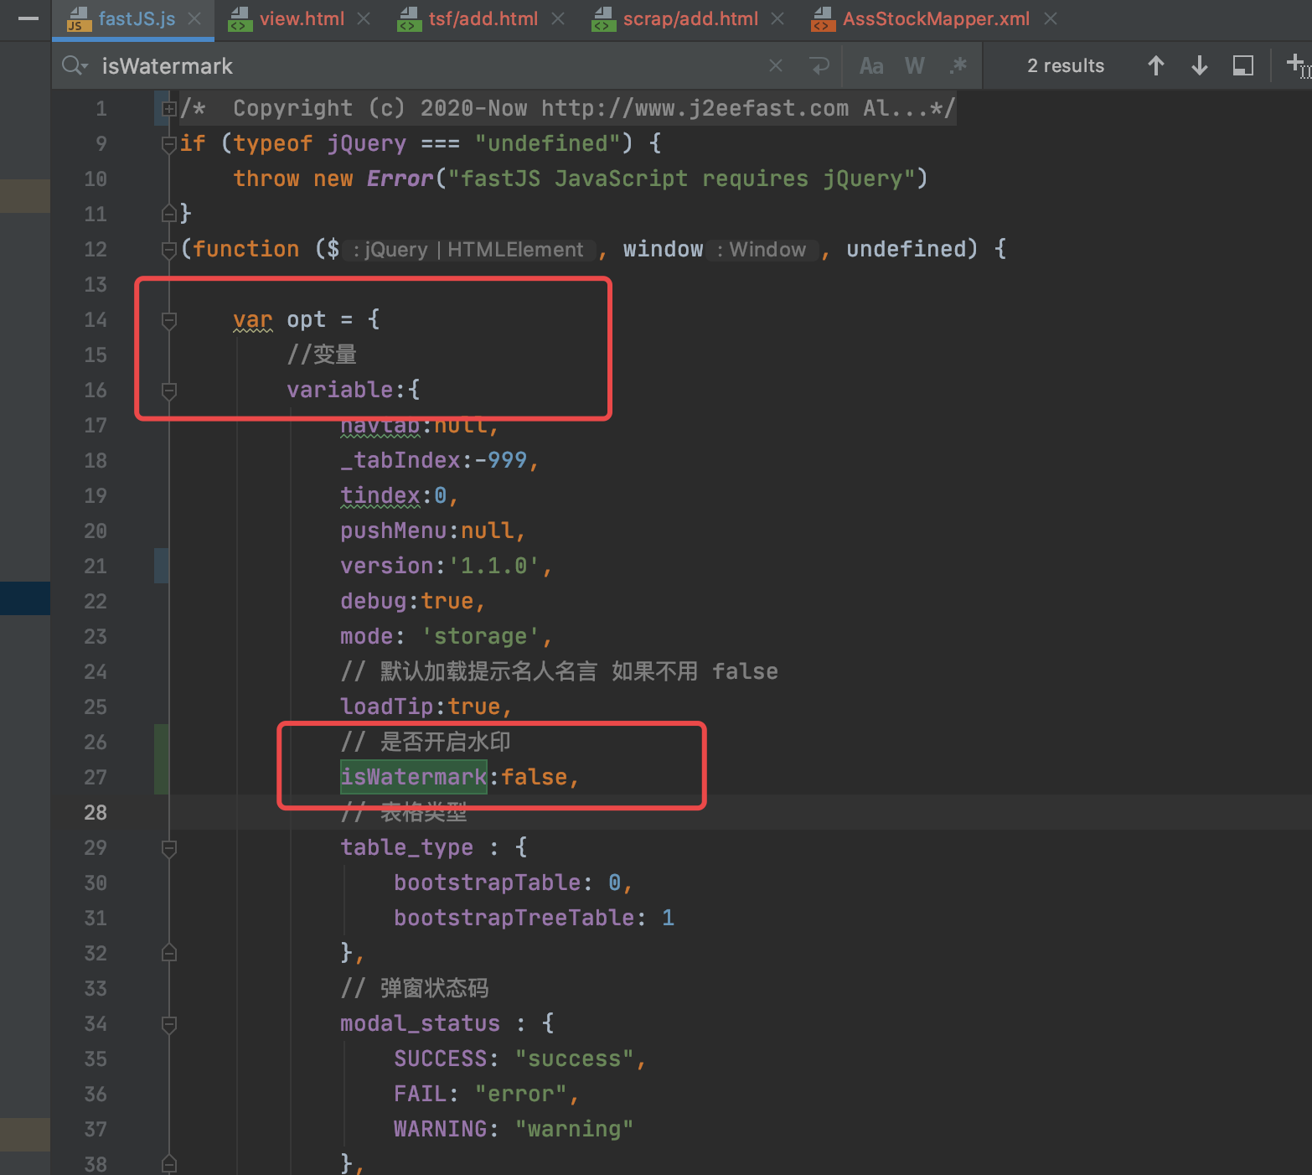Close the AssStockMapper.xml tab

click(1051, 18)
